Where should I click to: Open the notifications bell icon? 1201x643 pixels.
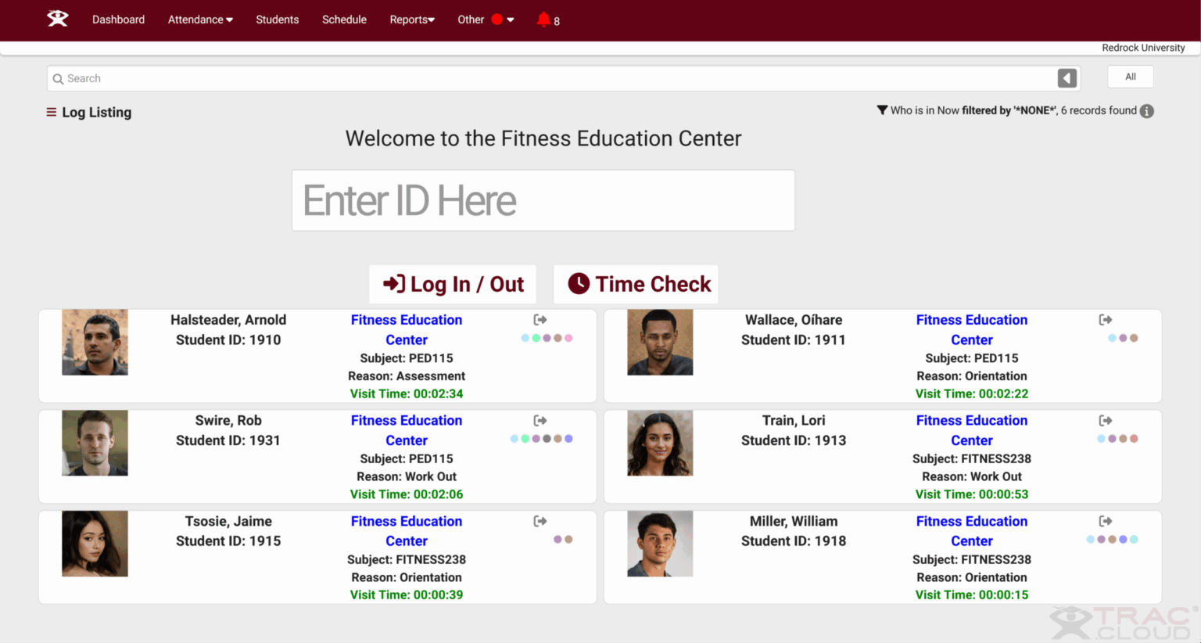coord(543,20)
